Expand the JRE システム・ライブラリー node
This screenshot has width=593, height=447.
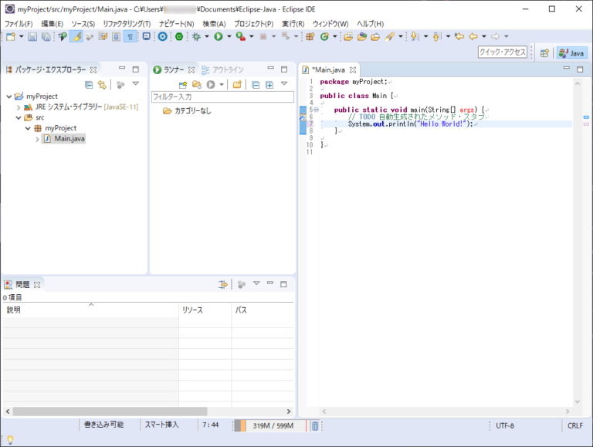[x=19, y=107]
